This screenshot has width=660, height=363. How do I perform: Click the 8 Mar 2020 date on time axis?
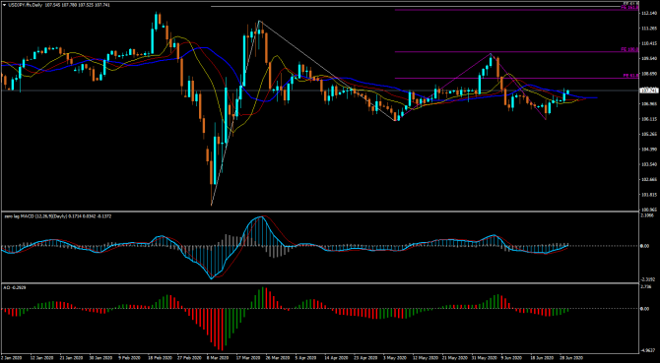[218, 359]
